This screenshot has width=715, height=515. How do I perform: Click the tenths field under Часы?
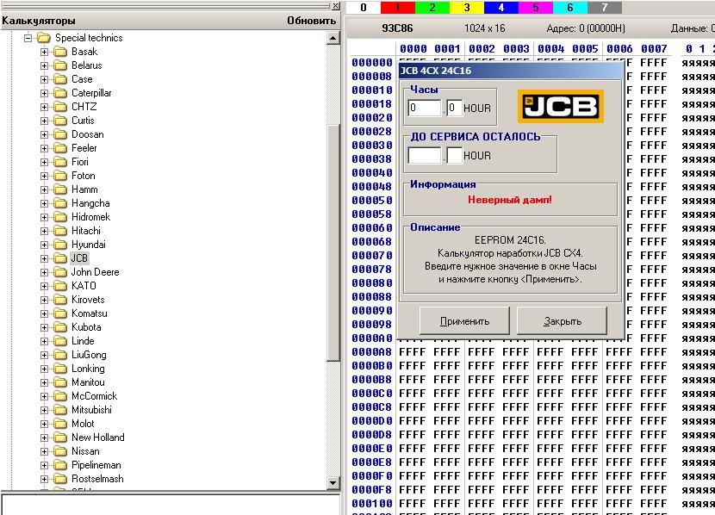[x=454, y=108]
